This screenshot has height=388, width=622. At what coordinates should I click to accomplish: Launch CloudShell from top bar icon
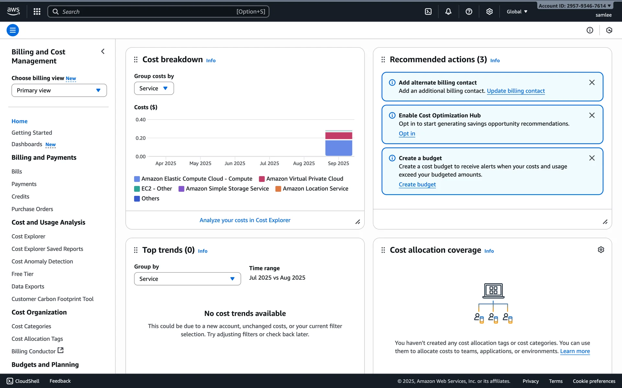click(428, 12)
